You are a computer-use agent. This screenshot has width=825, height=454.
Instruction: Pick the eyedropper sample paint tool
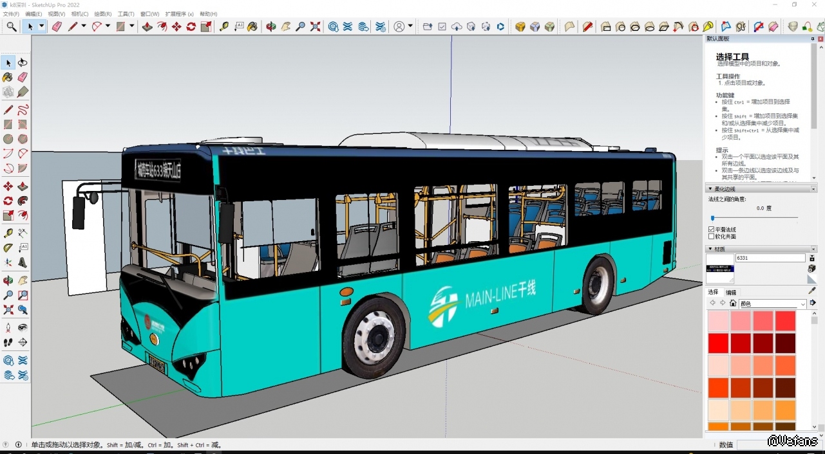(811, 291)
